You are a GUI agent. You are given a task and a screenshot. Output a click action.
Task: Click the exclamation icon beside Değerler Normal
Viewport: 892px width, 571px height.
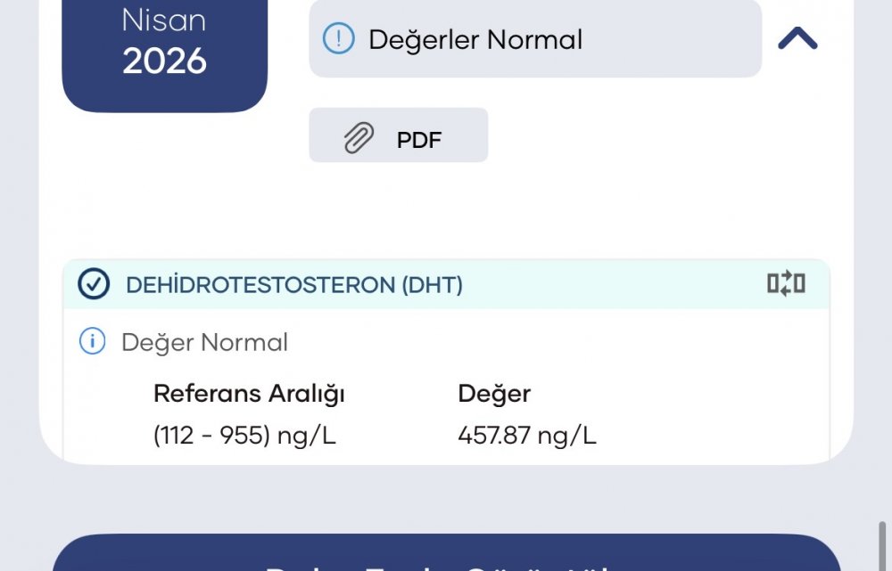click(x=338, y=38)
